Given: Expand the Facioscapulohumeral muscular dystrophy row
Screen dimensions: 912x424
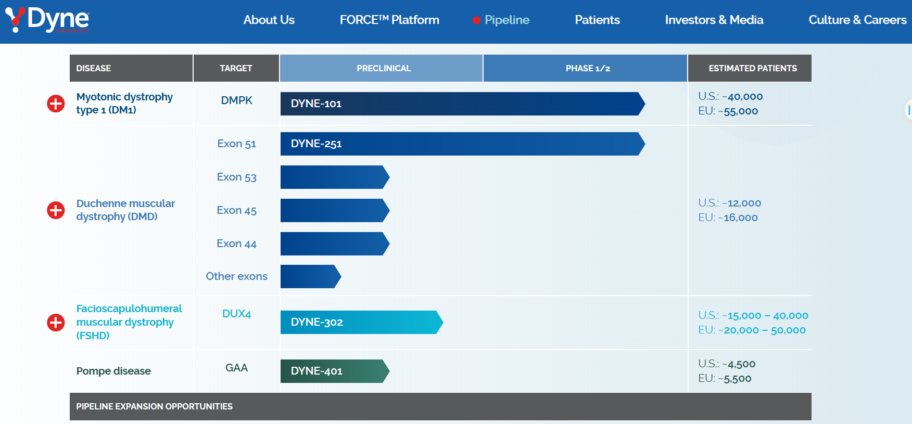Looking at the screenshot, I should coord(56,322).
